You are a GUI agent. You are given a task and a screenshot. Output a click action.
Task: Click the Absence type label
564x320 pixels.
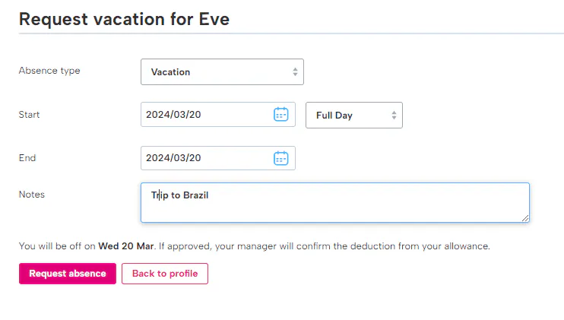coord(49,71)
